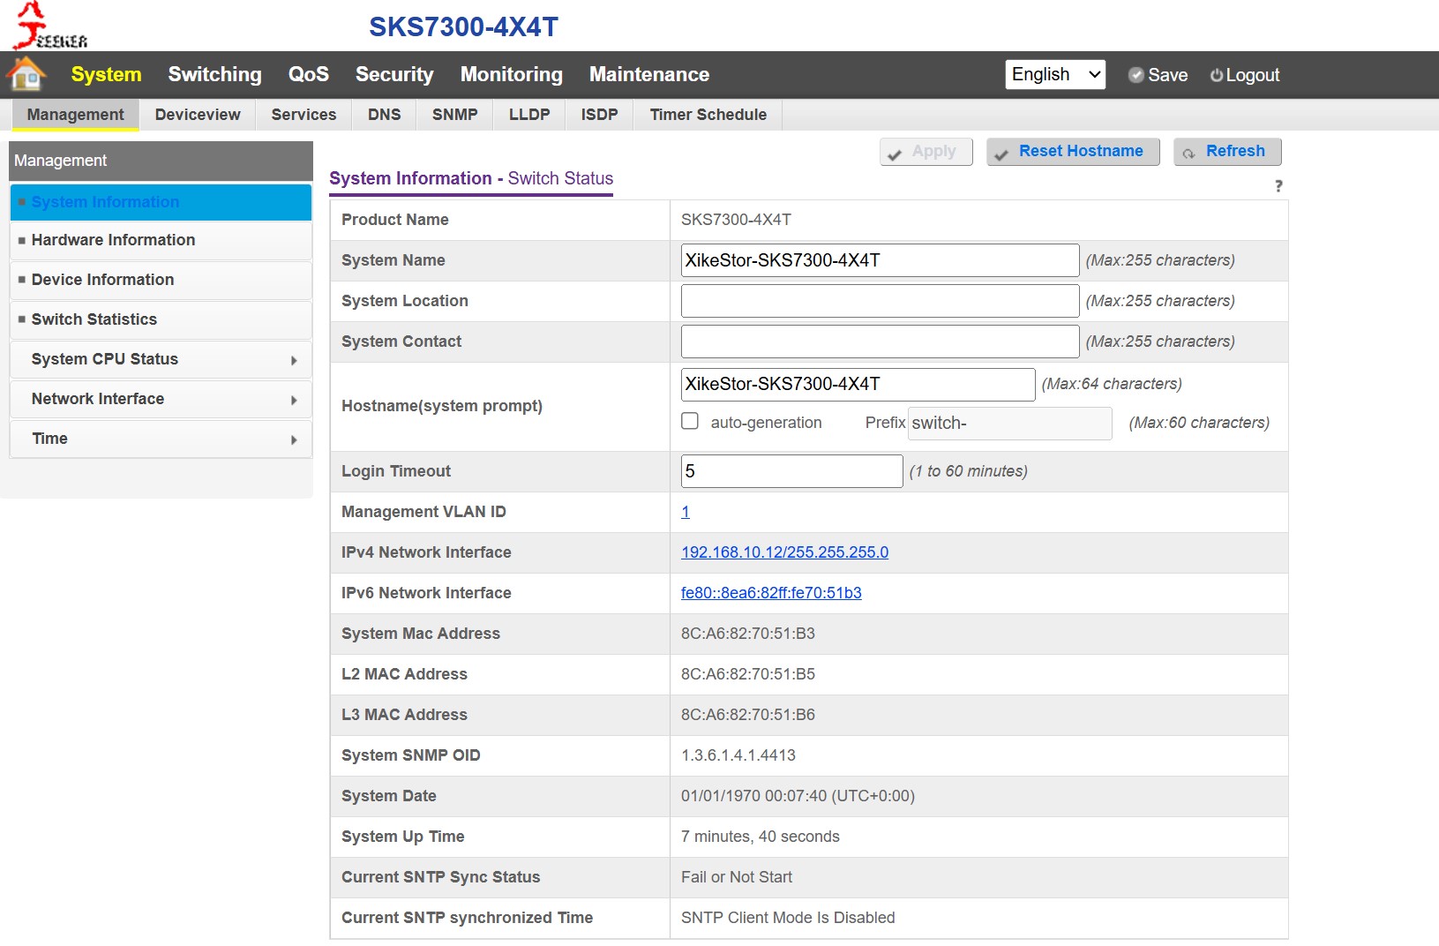The height and width of the screenshot is (946, 1439).
Task: Switch to the Deviceview tab
Action: (198, 115)
